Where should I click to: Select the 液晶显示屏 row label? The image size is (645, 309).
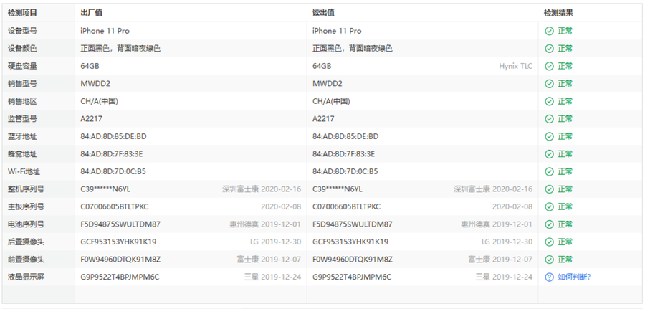tap(26, 277)
